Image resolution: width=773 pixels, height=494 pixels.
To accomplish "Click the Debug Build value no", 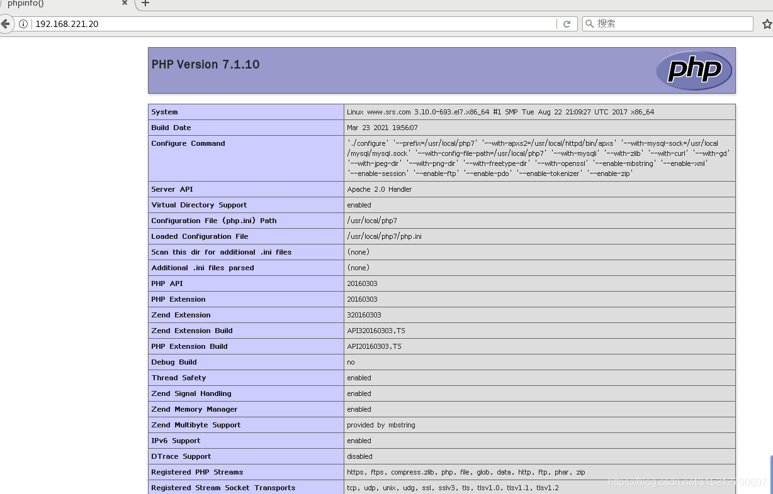I will 351,362.
